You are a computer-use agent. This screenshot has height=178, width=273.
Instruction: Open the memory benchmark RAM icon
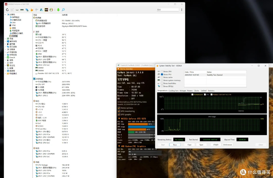[22, 10]
